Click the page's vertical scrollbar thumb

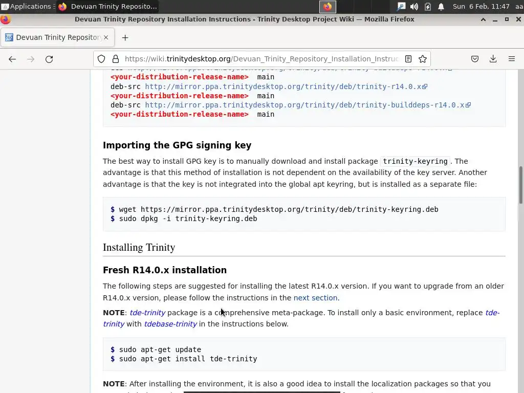pyautogui.click(x=520, y=184)
